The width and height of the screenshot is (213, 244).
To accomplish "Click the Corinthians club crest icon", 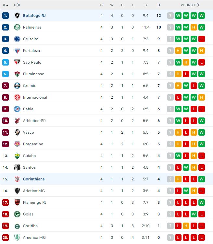I will (x=17, y=179).
